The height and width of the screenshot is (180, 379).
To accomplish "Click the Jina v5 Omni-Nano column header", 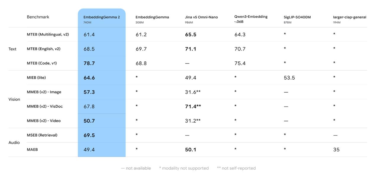I will pos(201,19).
